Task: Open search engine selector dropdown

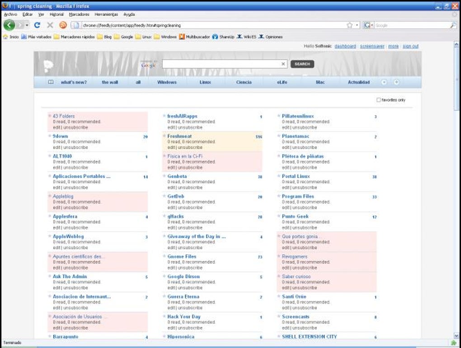Action: click(368, 25)
